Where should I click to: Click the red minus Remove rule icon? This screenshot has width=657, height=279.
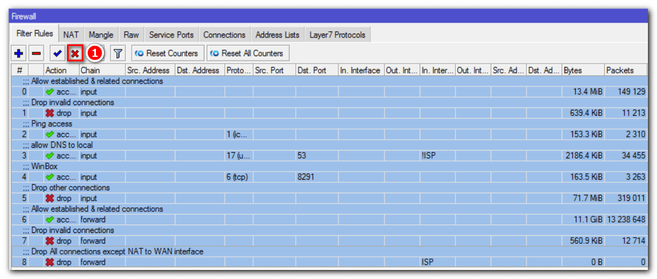tap(36, 53)
